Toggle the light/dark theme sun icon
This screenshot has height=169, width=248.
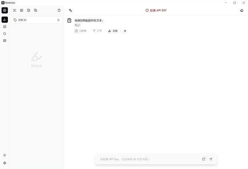click(x=5, y=155)
